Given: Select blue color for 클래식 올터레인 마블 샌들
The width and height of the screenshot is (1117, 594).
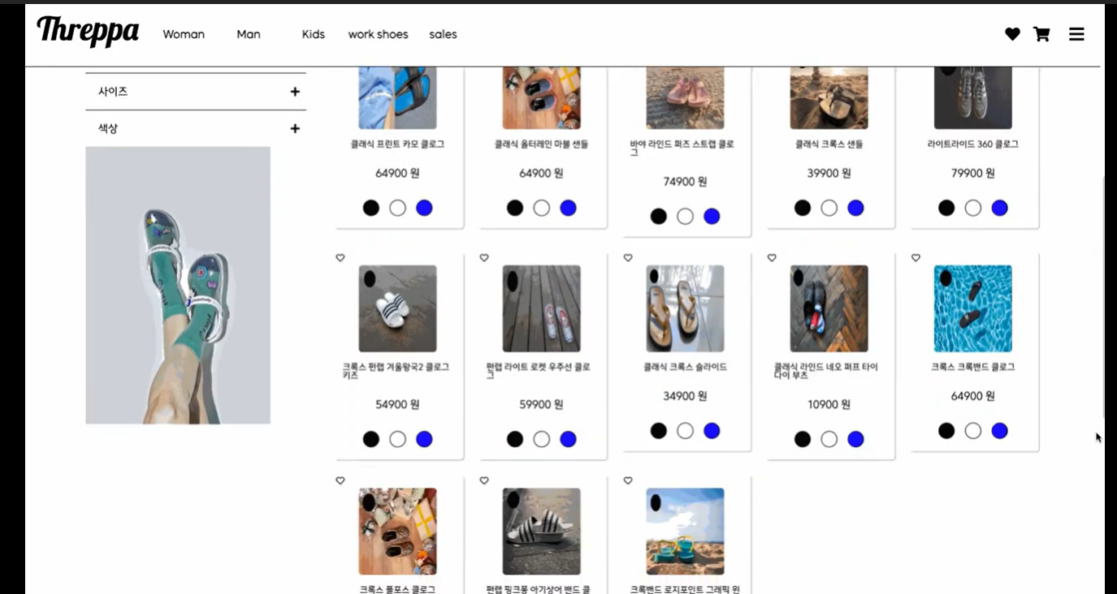Looking at the screenshot, I should [x=568, y=208].
